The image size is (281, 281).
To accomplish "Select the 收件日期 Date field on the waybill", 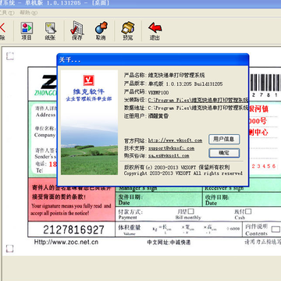I will point(242,200).
